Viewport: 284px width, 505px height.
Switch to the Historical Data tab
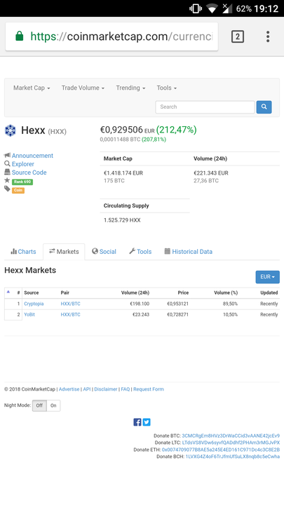189,252
